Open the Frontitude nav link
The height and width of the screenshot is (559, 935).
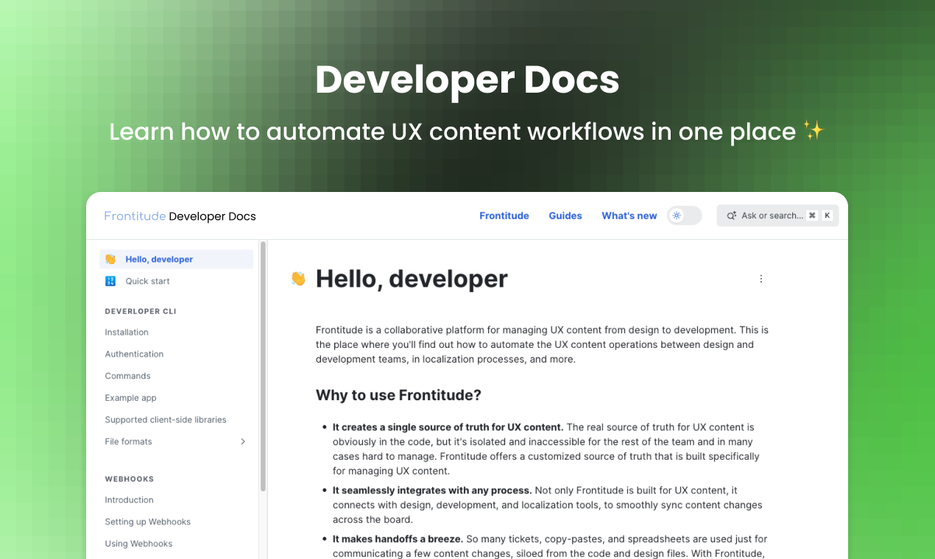click(504, 216)
